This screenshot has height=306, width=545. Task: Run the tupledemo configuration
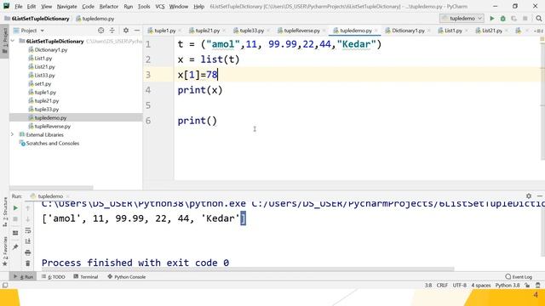tap(492, 19)
